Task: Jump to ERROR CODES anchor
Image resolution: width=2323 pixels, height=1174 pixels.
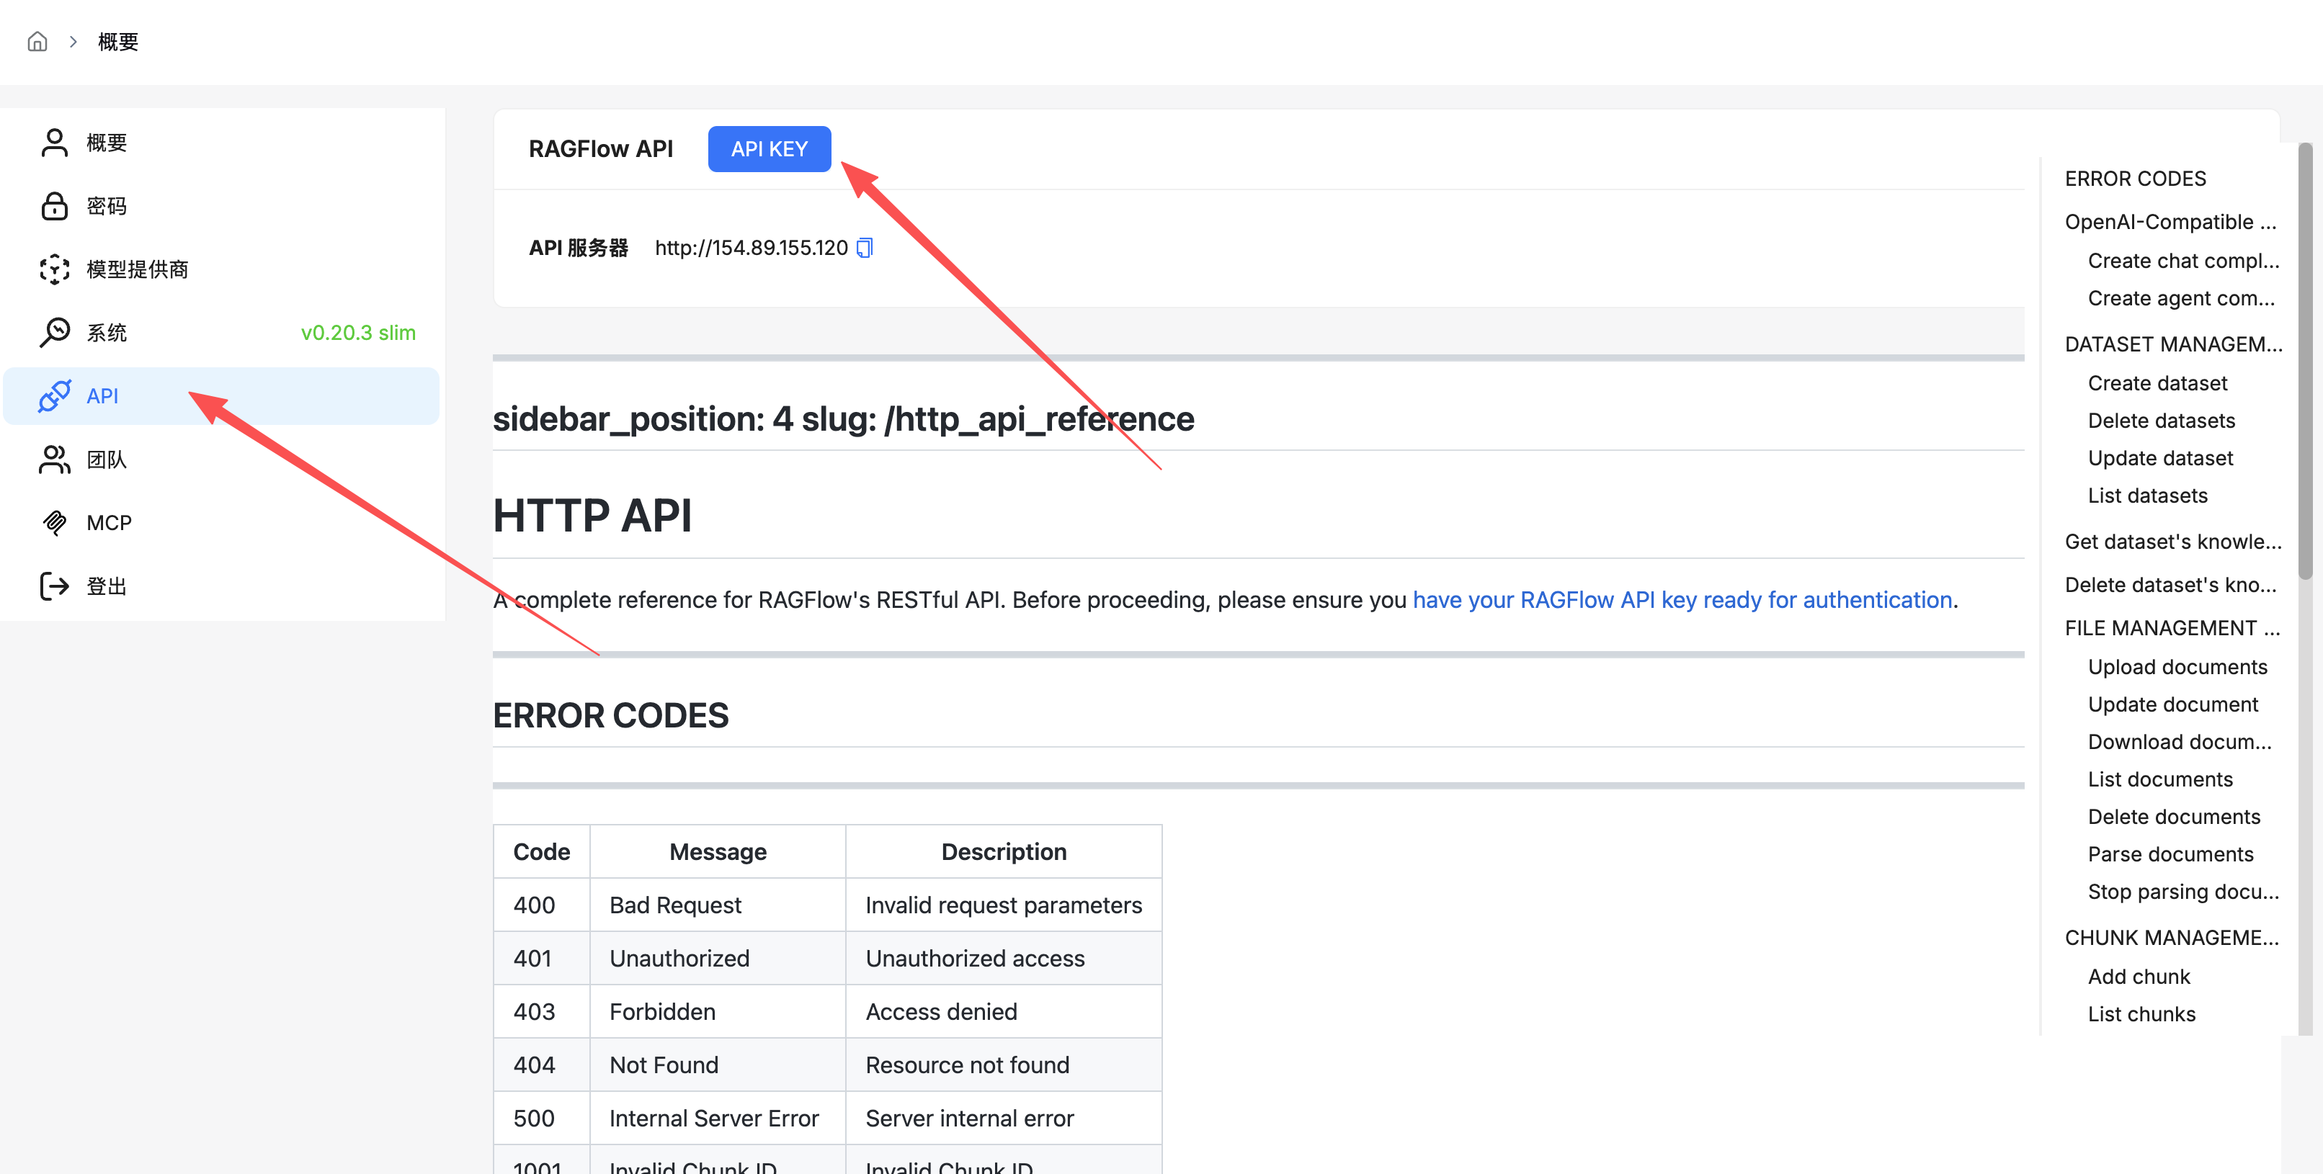Action: coord(2134,179)
